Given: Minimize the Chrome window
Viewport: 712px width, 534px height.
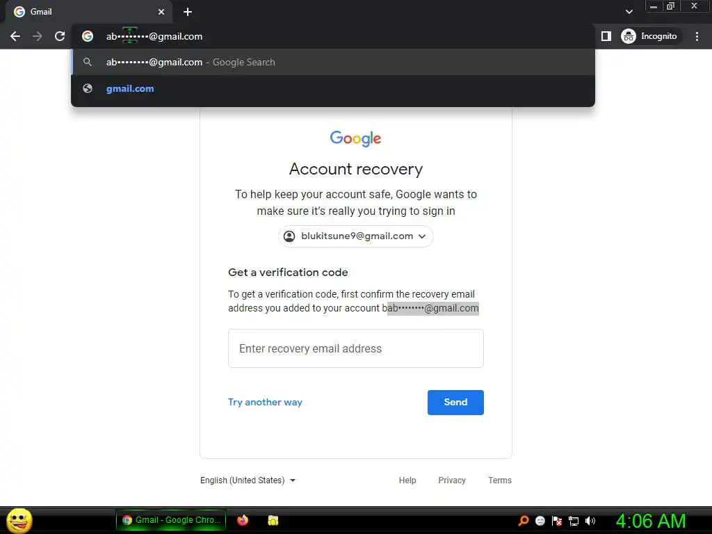Looking at the screenshot, I should point(654,6).
